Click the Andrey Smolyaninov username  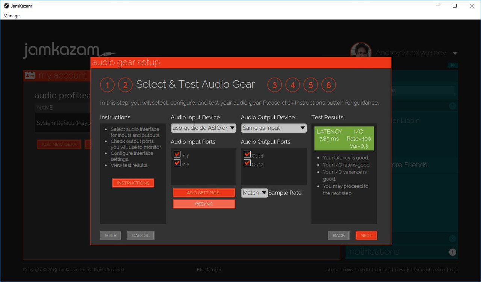point(411,53)
